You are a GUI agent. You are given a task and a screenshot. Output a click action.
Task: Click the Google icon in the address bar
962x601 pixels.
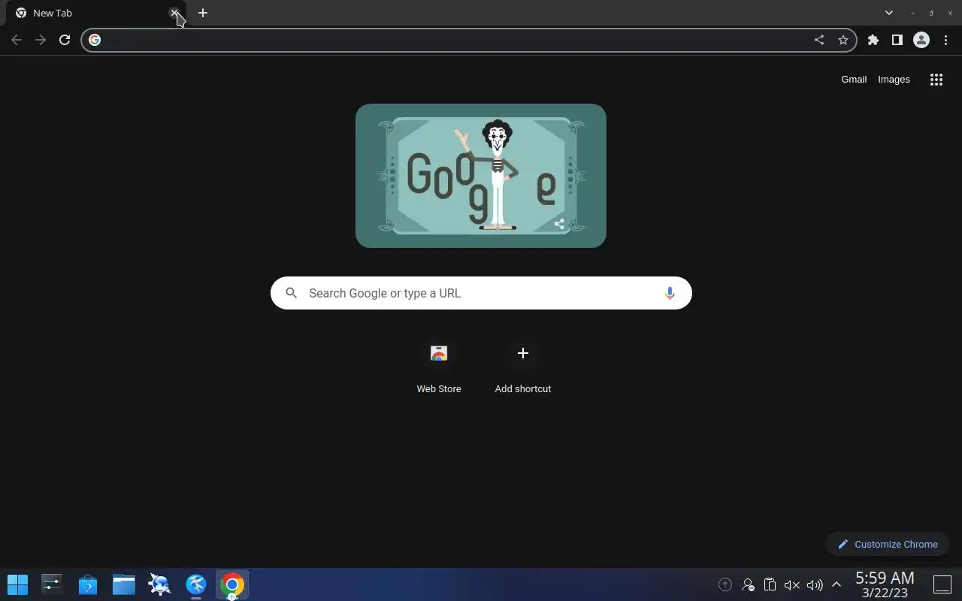pos(95,40)
